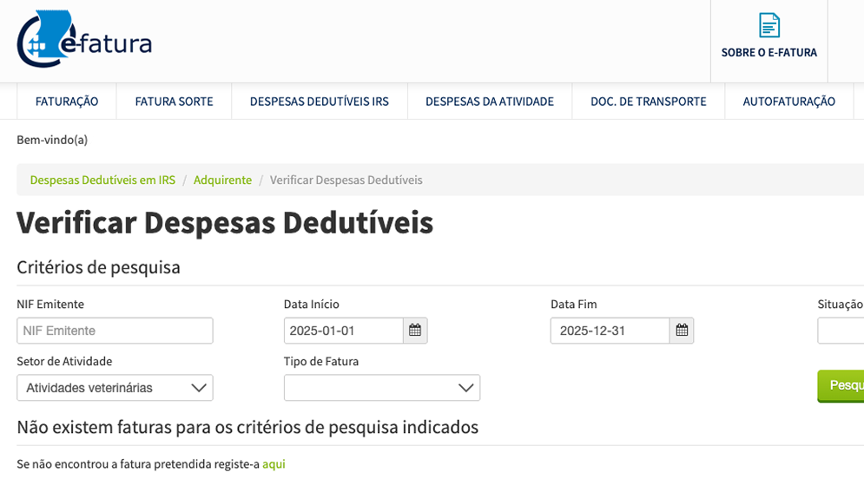Viewport: 864px width, 479px height.
Task: Click the 'aqui' link to register invoice
Action: [x=274, y=464]
